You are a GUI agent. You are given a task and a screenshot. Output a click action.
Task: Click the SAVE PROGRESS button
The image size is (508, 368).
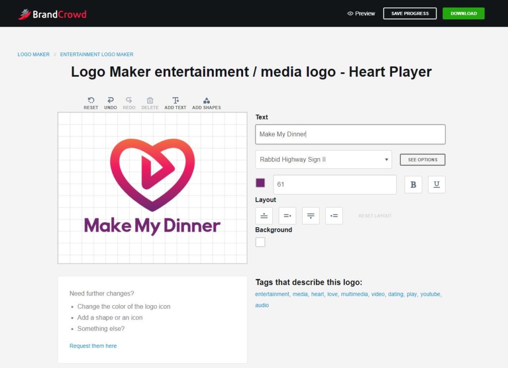click(x=410, y=13)
